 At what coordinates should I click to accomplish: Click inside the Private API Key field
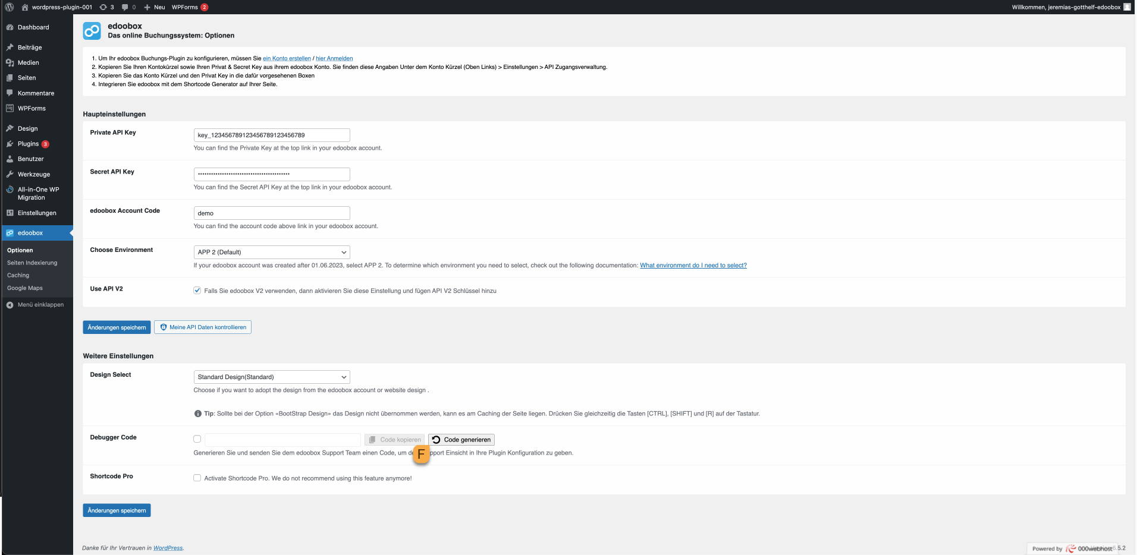271,135
